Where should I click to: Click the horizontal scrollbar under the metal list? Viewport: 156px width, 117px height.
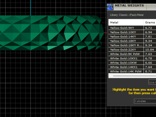(x=134, y=76)
